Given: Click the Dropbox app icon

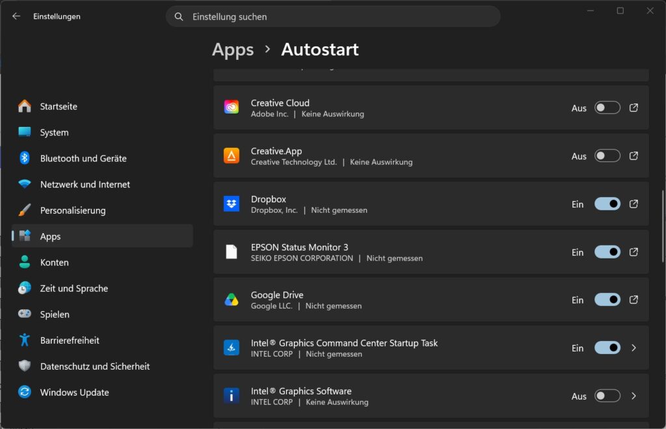Looking at the screenshot, I should [232, 204].
